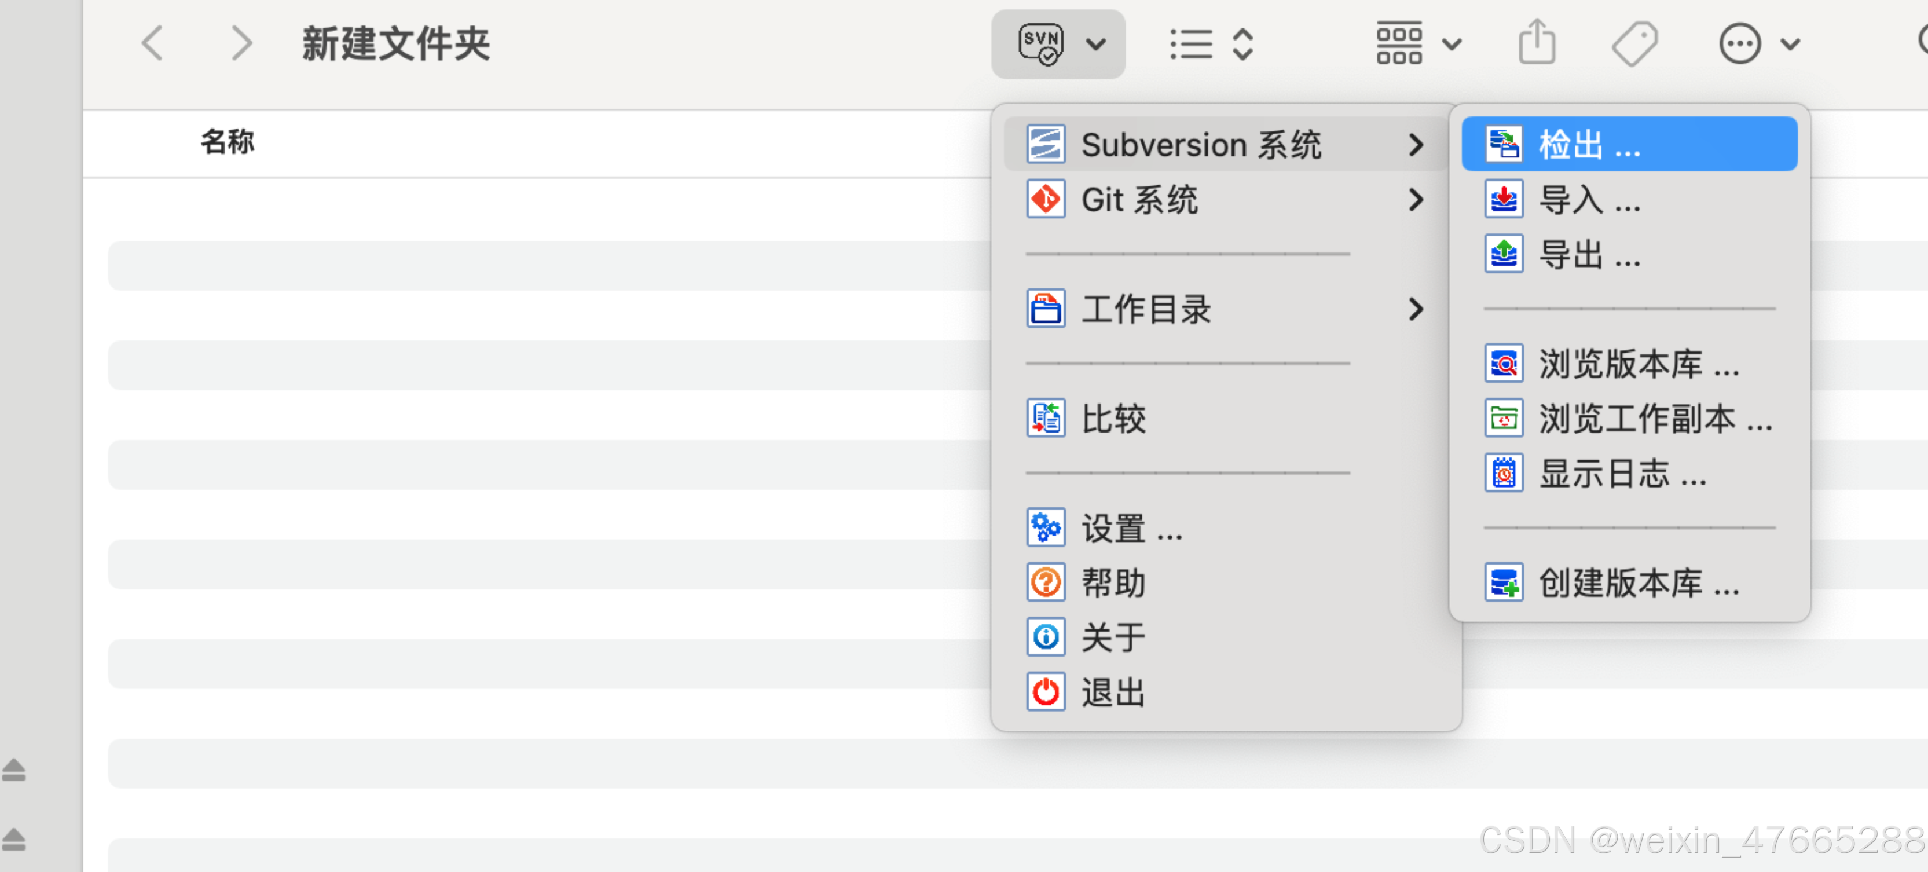Go back with the left arrow
This screenshot has height=872, width=1928.
[x=153, y=43]
